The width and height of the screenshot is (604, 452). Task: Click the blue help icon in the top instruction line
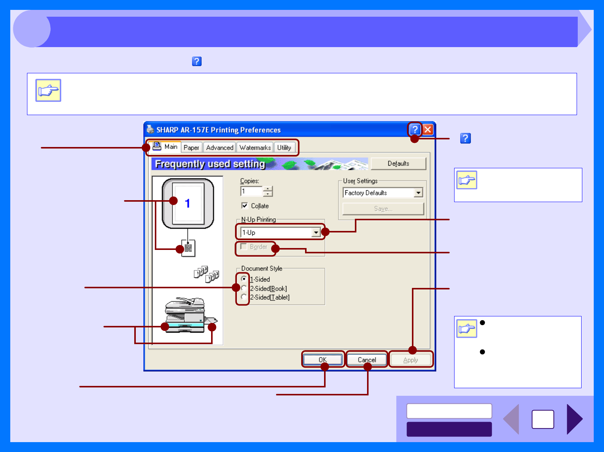coord(197,61)
